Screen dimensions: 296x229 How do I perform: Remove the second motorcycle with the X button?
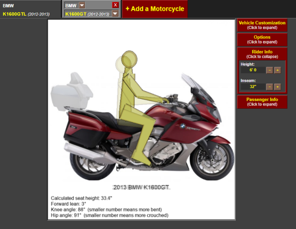(x=116, y=5)
